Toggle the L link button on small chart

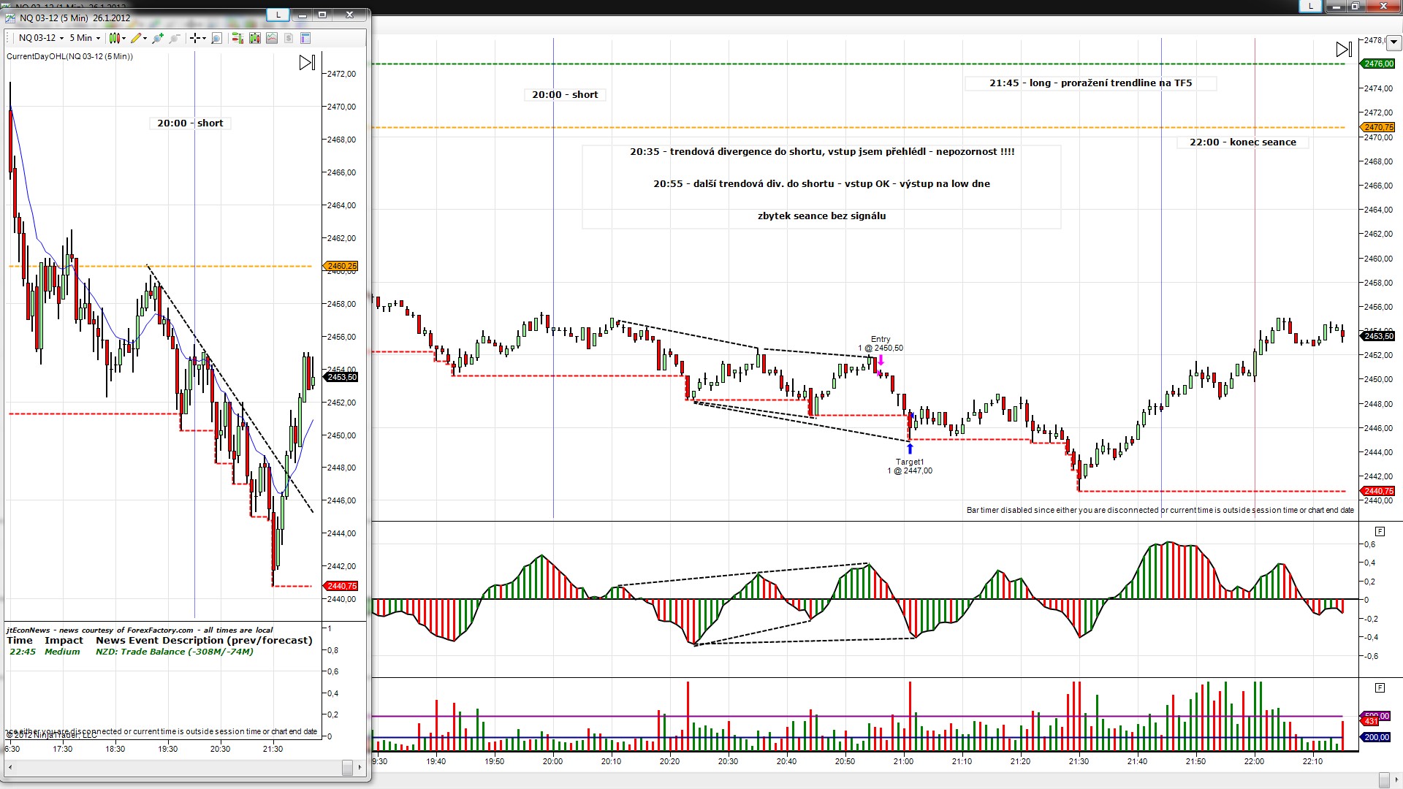(x=278, y=15)
